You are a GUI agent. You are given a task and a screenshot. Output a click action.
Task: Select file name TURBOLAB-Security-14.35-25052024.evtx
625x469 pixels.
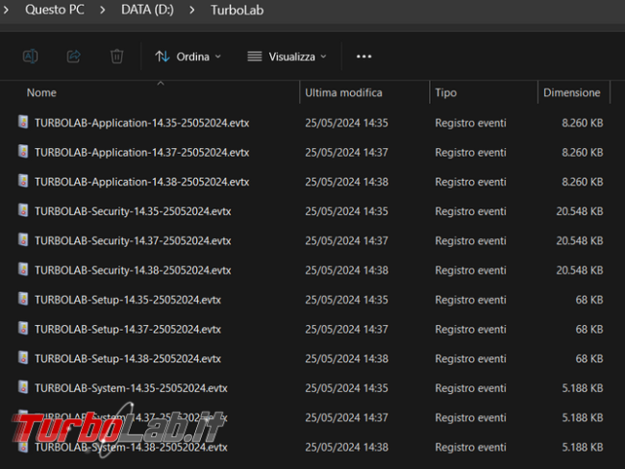pyautogui.click(x=133, y=211)
